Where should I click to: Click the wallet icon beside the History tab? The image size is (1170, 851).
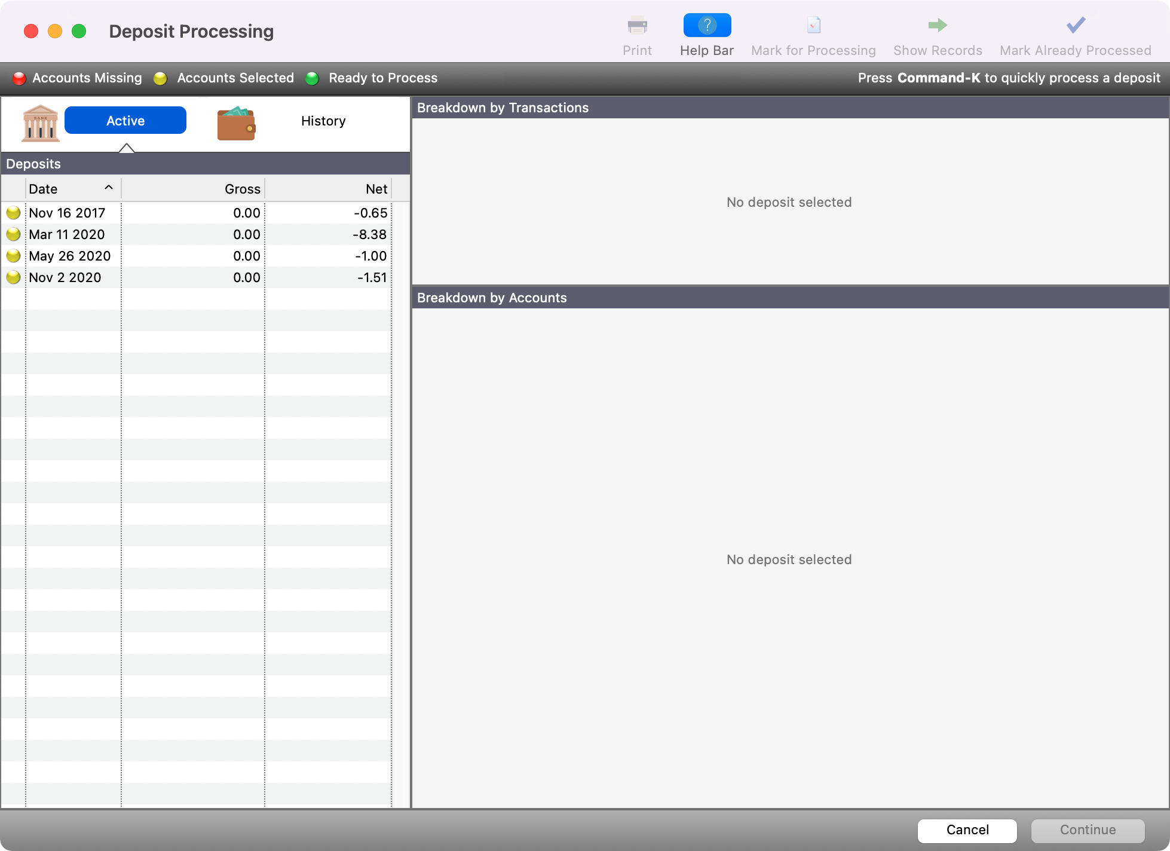(236, 124)
